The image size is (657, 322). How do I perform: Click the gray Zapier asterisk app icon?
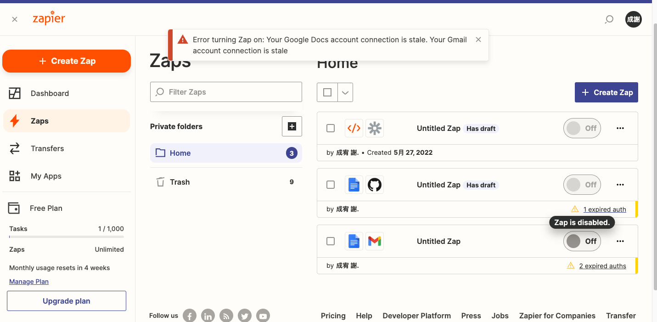(375, 128)
